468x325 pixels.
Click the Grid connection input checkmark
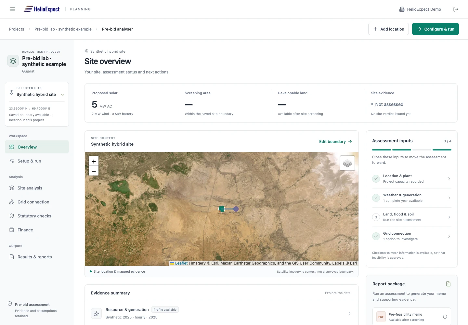coord(376,236)
